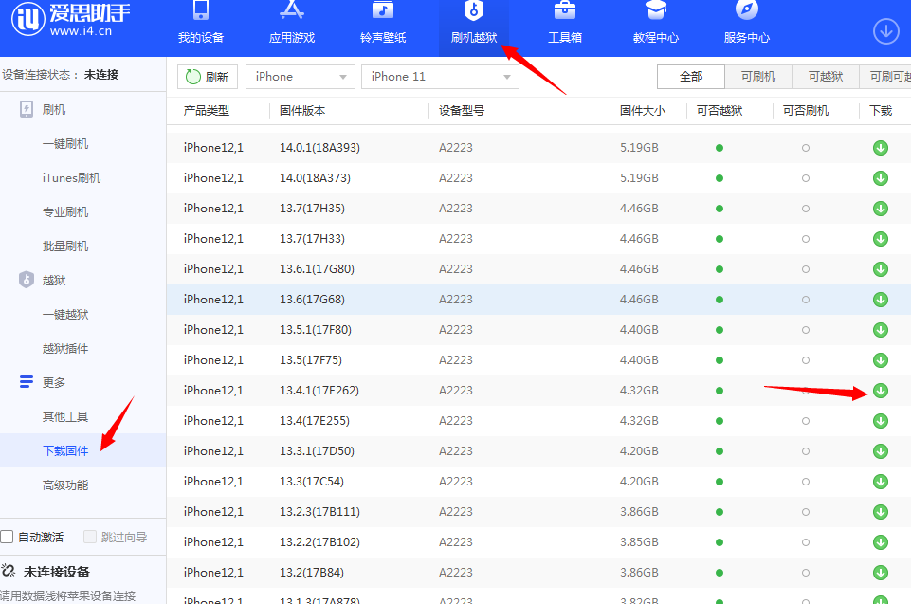Sort by the 可否越狱 column header
Screen dimensions: 911x604
(x=720, y=110)
